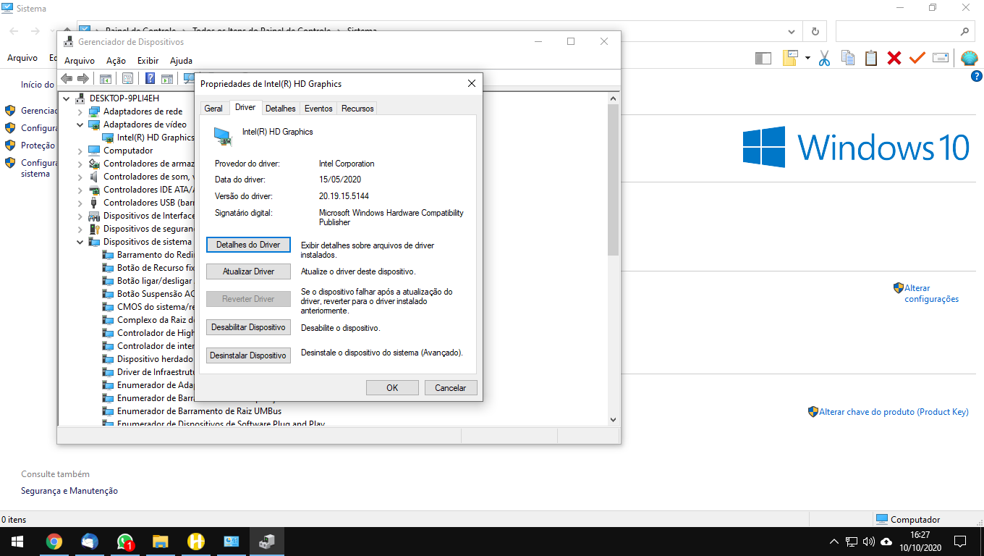Image resolution: width=984 pixels, height=556 pixels.
Task: Click the show/hide console tree toolbar icon
Action: (x=105, y=78)
